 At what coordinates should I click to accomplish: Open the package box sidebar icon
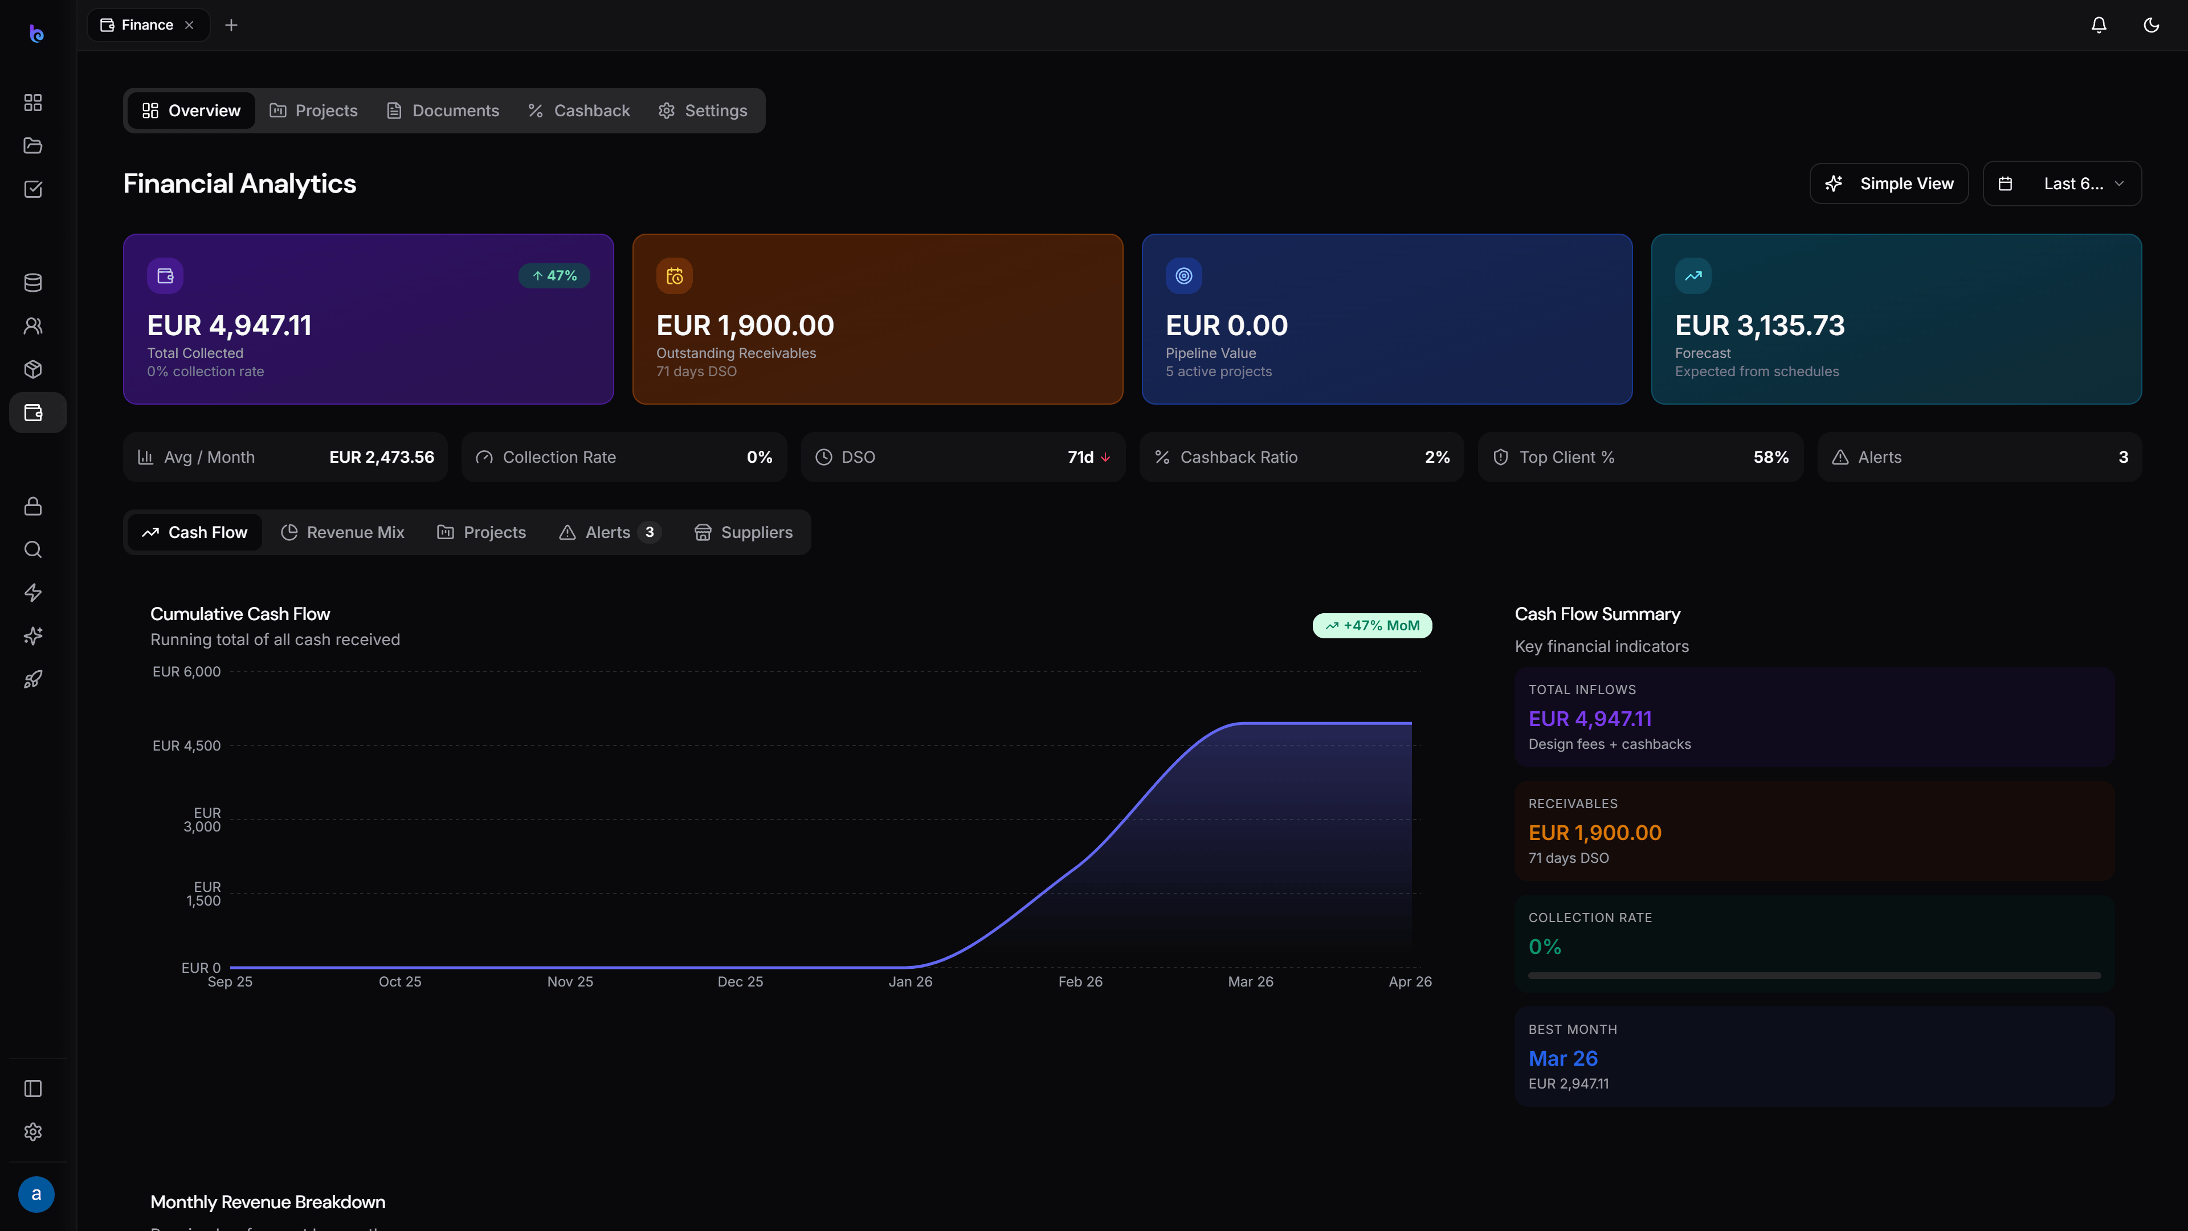[x=33, y=369]
